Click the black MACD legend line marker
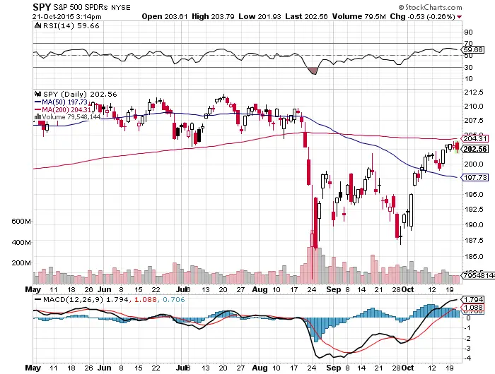This screenshot has width=495, height=374. pos(38,299)
